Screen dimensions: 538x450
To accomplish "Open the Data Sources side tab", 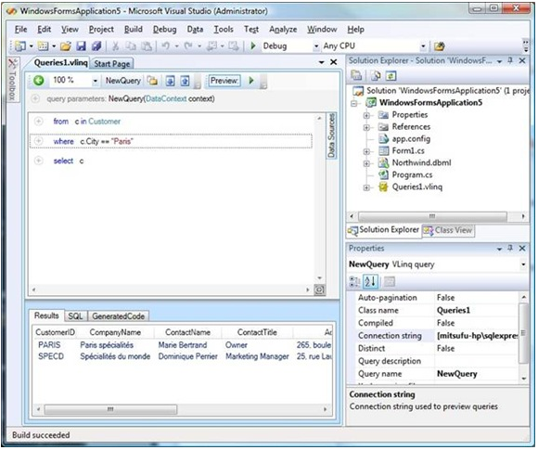I will tap(331, 135).
